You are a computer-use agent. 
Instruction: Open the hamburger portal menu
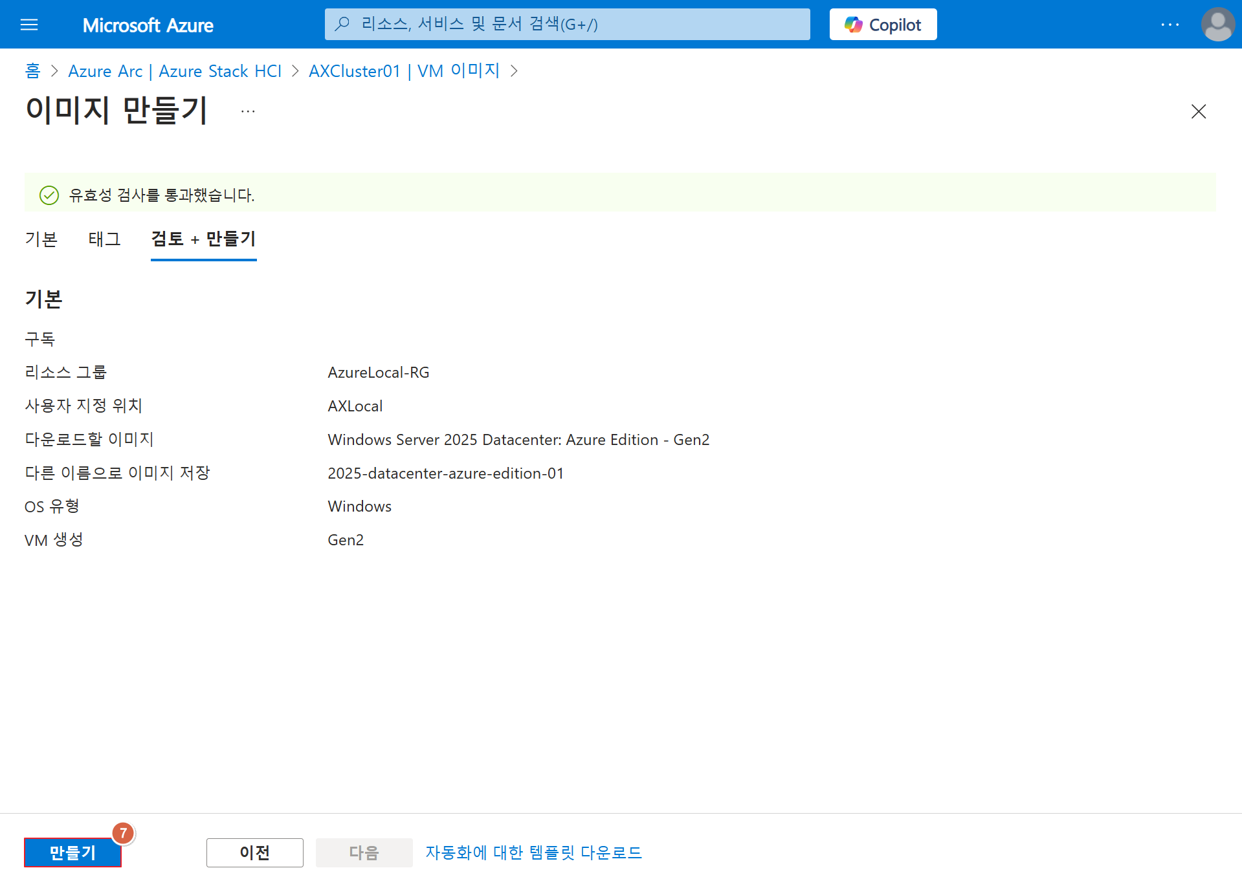click(29, 25)
